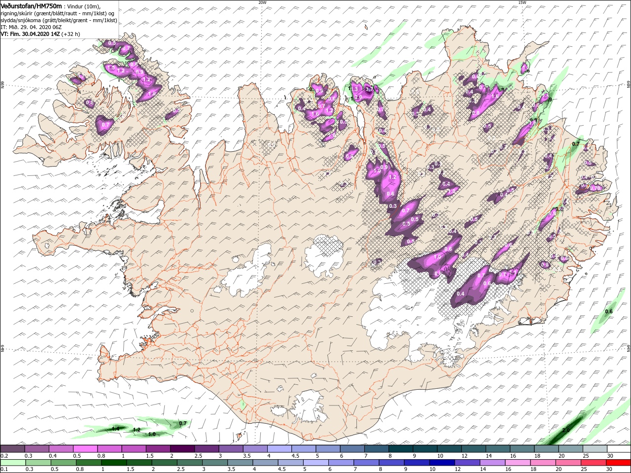Pick the first mauve 0.2 swatch, upper legend

[12, 449]
